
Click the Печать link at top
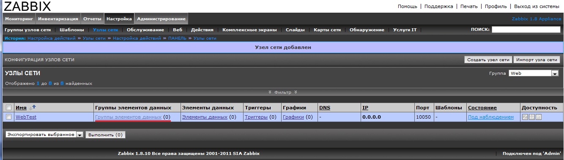click(469, 6)
